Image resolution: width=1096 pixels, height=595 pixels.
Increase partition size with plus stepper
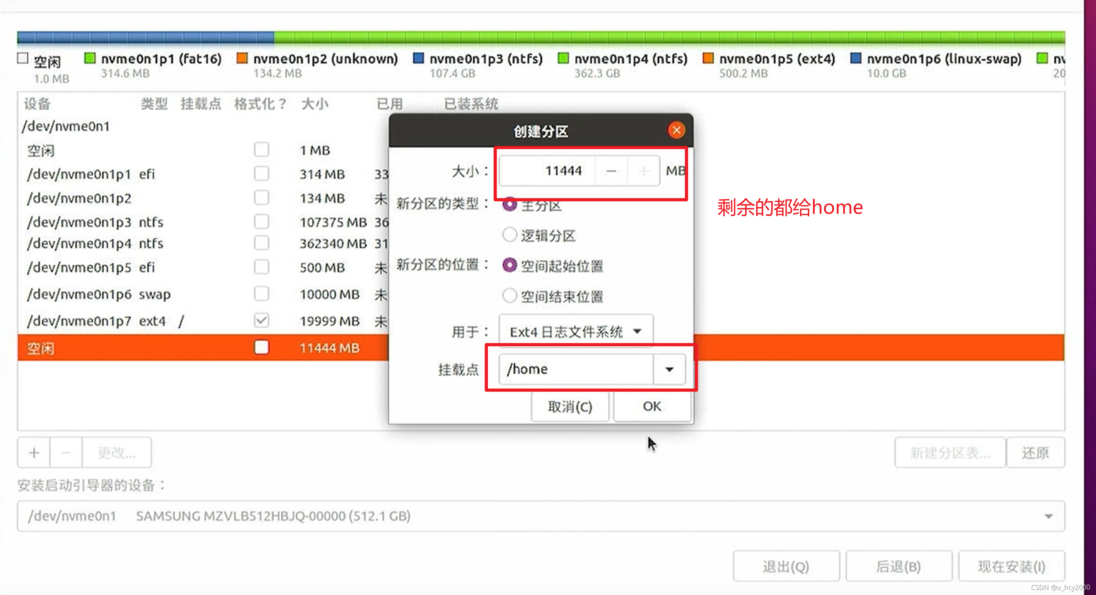pos(644,171)
